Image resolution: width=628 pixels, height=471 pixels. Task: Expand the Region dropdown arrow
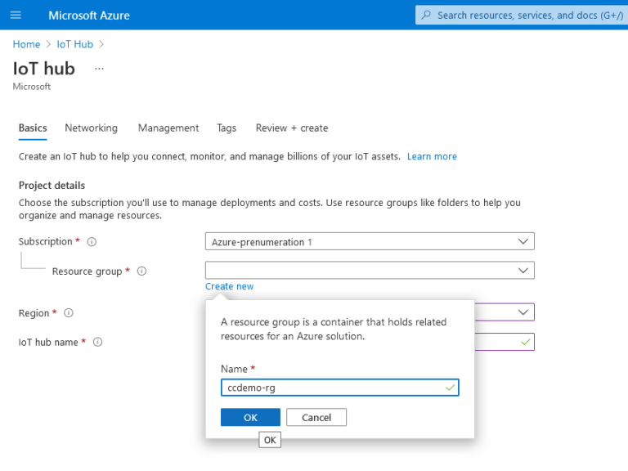(523, 312)
